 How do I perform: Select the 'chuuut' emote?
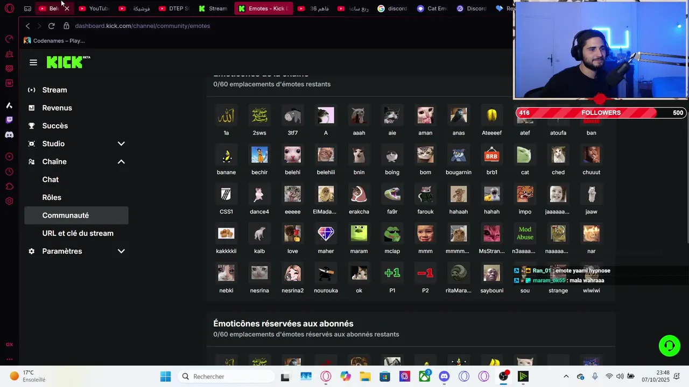[x=591, y=155]
